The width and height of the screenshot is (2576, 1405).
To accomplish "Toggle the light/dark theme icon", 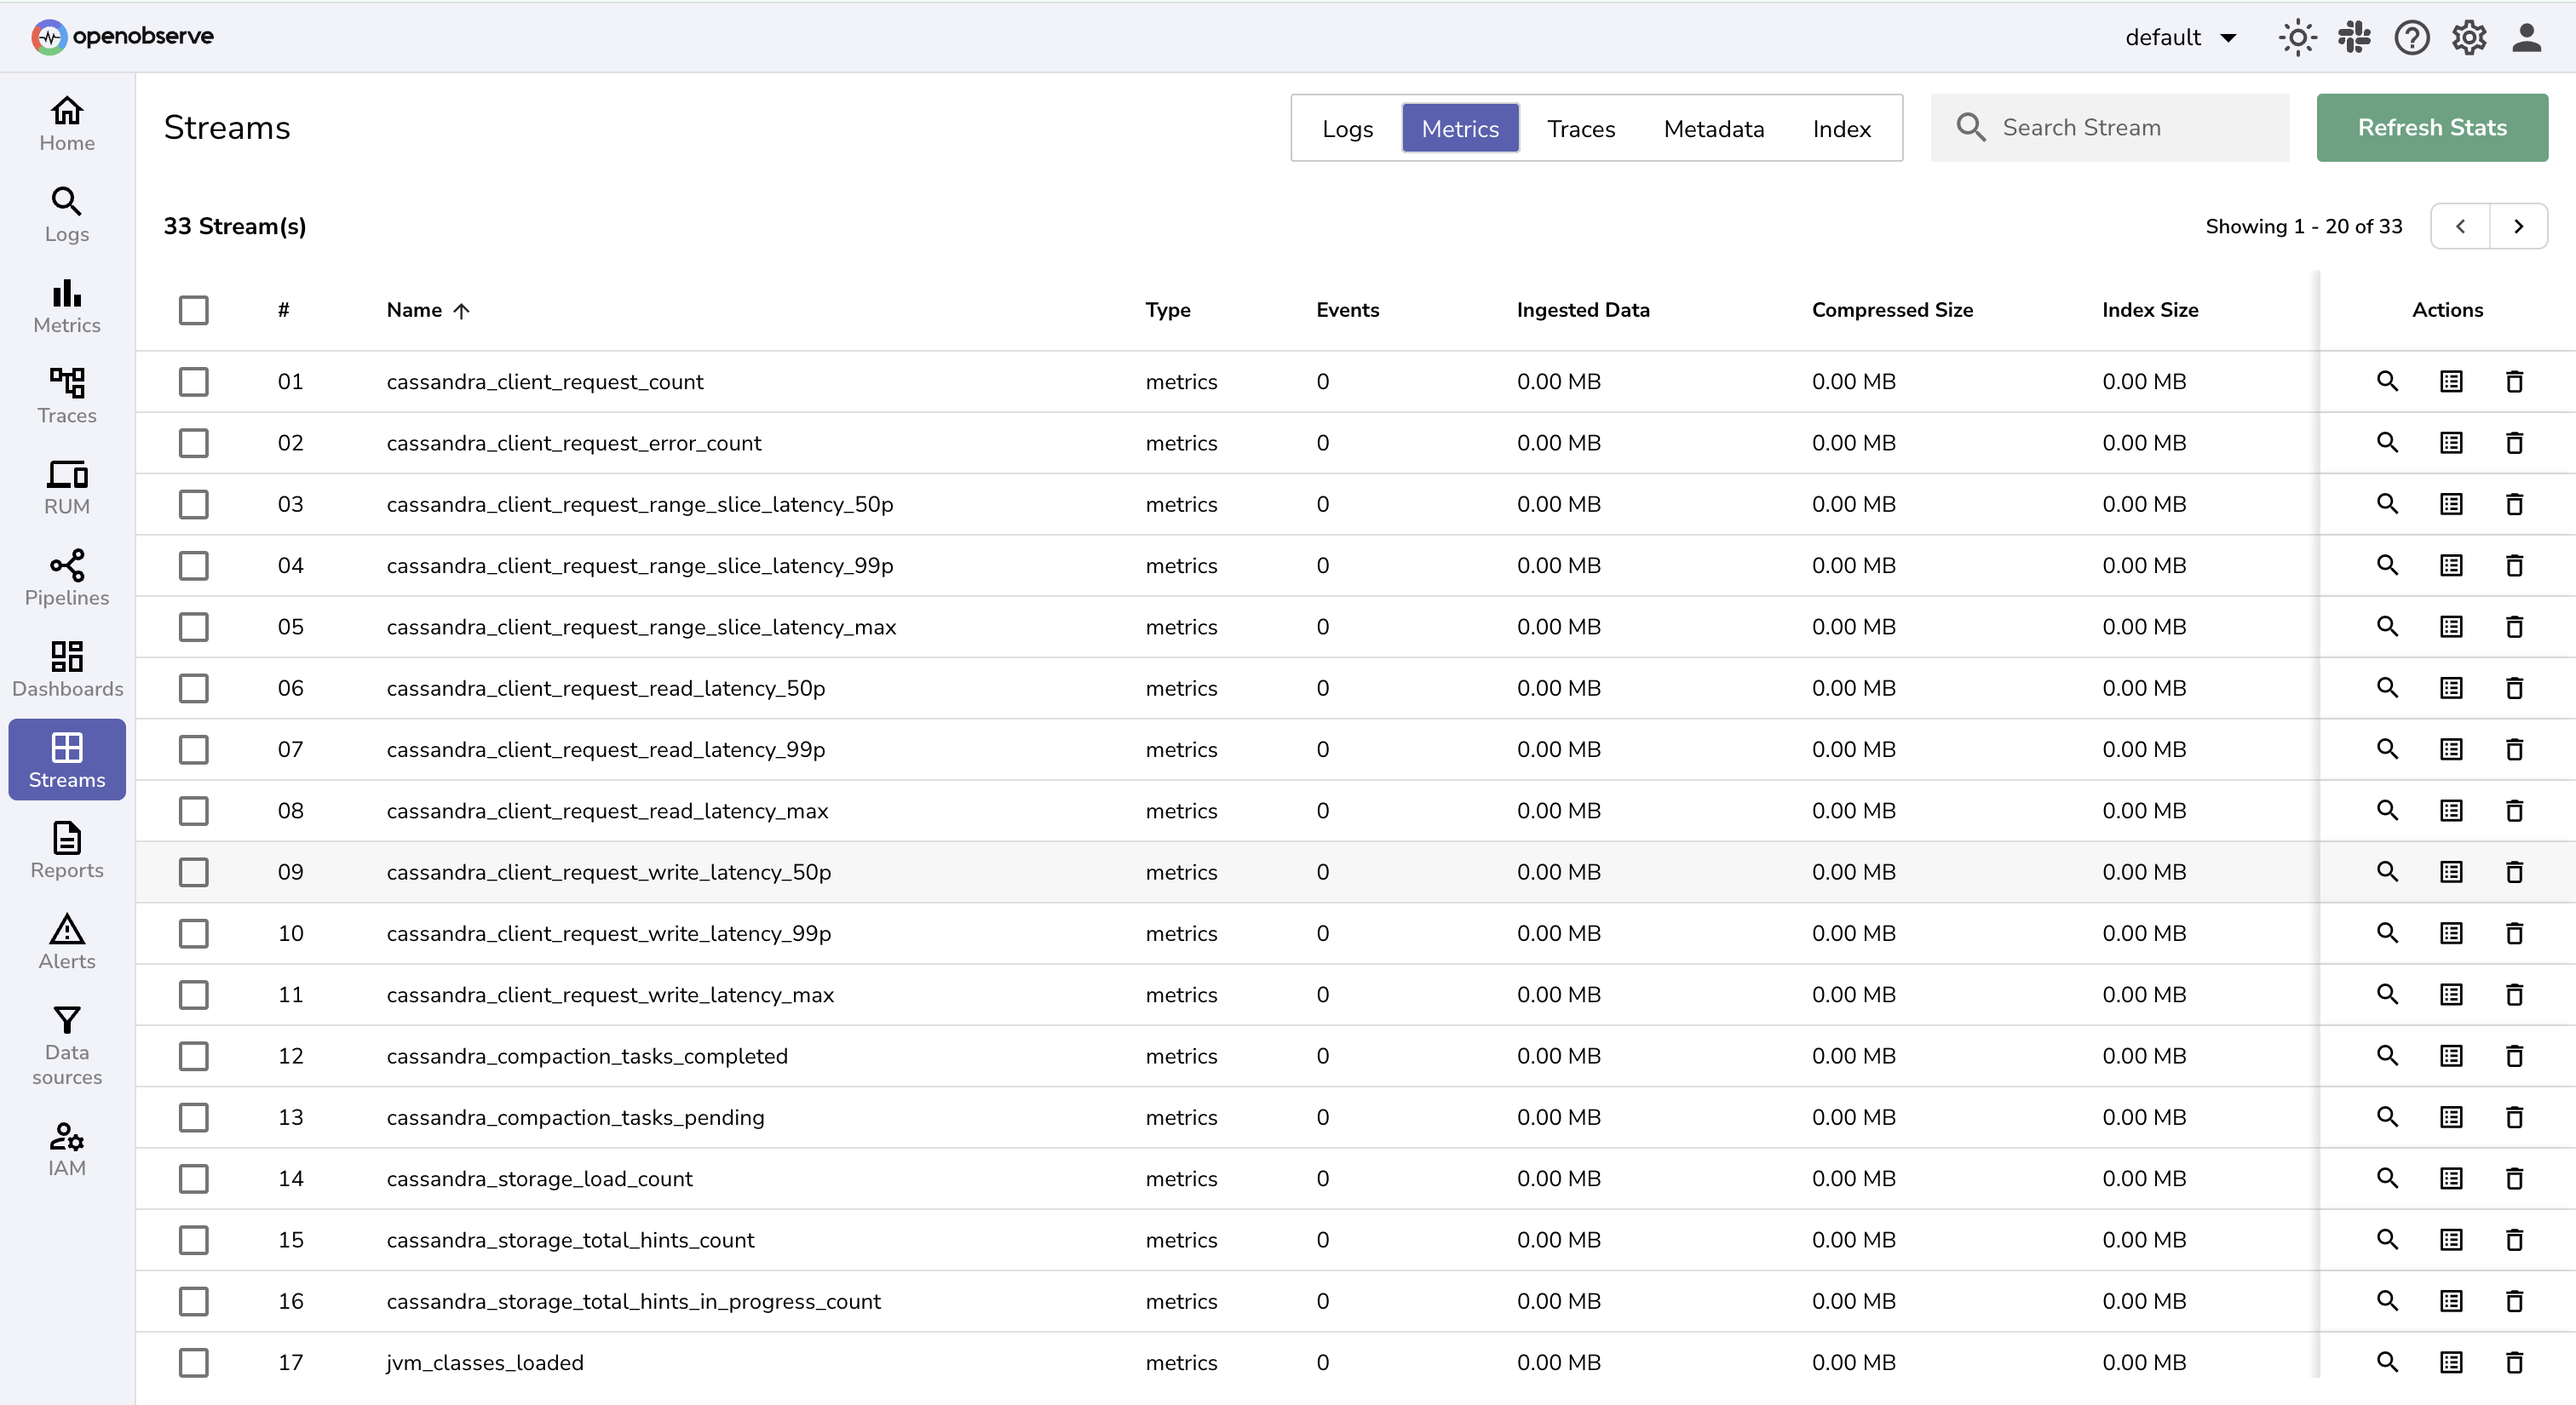I will [x=2296, y=37].
